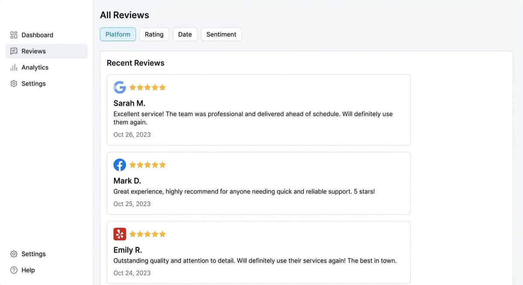Click the Help question mark icon
523x285 pixels.
click(13, 270)
